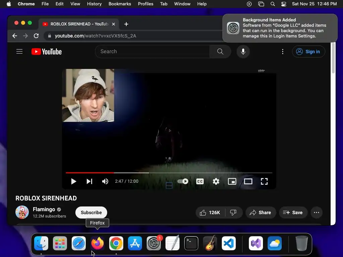Open the History menu
The width and height of the screenshot is (343, 257).
94,4
